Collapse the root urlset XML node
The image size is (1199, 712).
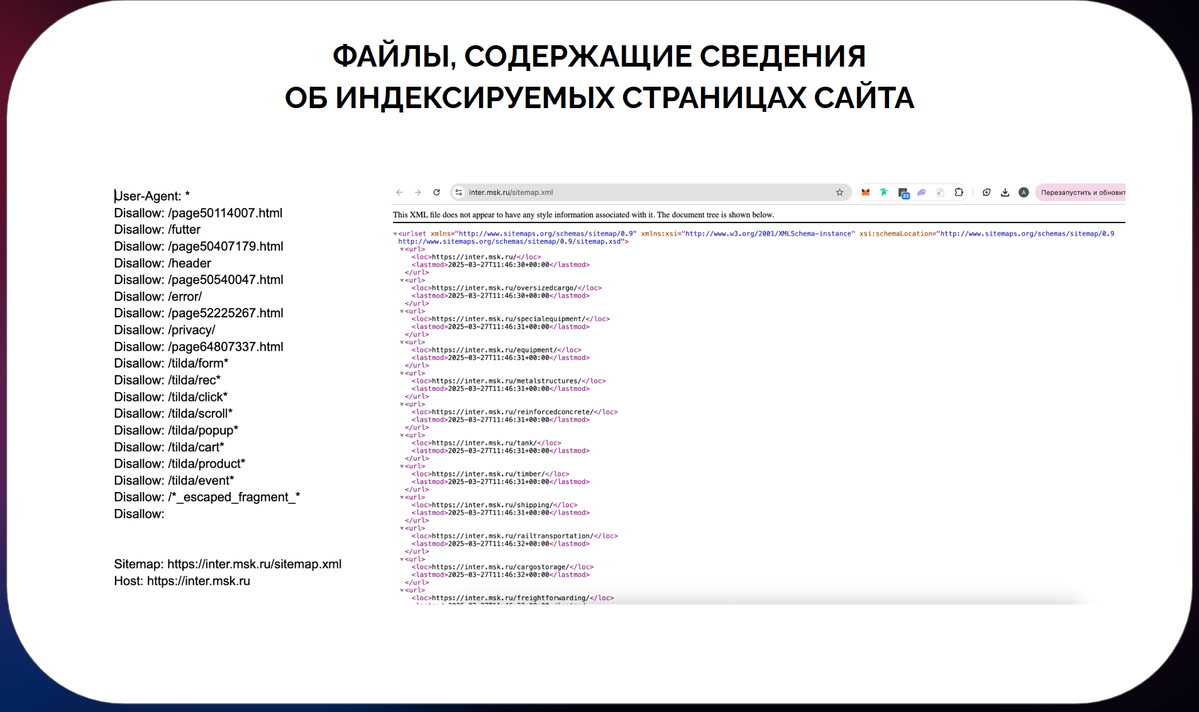(x=395, y=234)
